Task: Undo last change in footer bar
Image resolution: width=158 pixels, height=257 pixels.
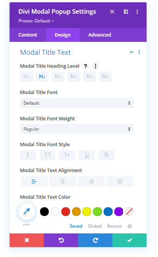Action: 61,240
